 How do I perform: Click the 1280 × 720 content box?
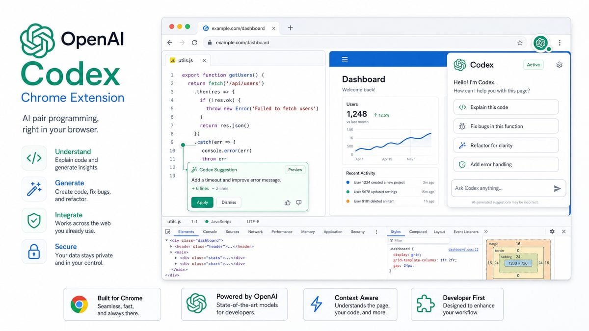(x=518, y=263)
